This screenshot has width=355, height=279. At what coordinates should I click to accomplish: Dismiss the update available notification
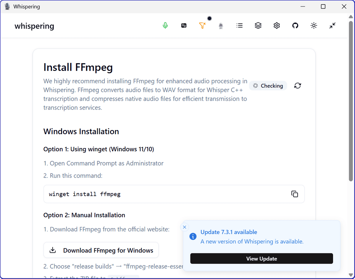[185, 227]
